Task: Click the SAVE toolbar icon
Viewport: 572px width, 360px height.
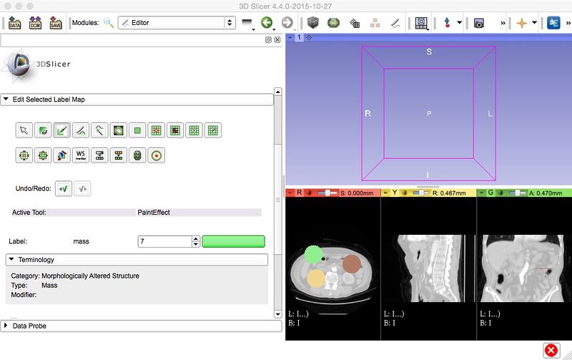Action: tap(56, 23)
